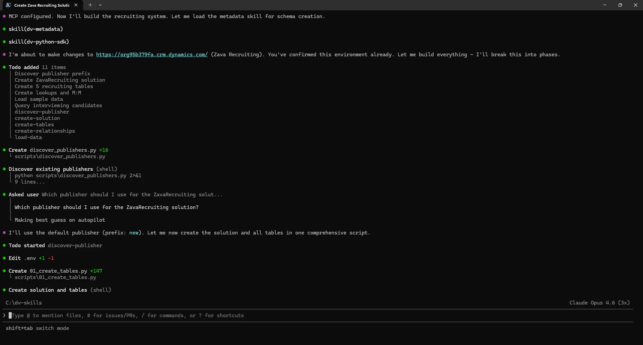Image resolution: width=643 pixels, height=345 pixels.
Task: Open the tab switcher dropdown chevron
Action: (101, 5)
